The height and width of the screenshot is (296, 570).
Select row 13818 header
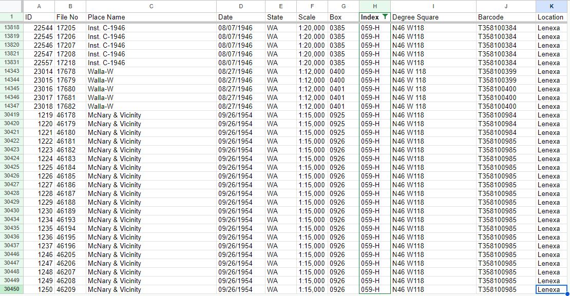click(11, 28)
